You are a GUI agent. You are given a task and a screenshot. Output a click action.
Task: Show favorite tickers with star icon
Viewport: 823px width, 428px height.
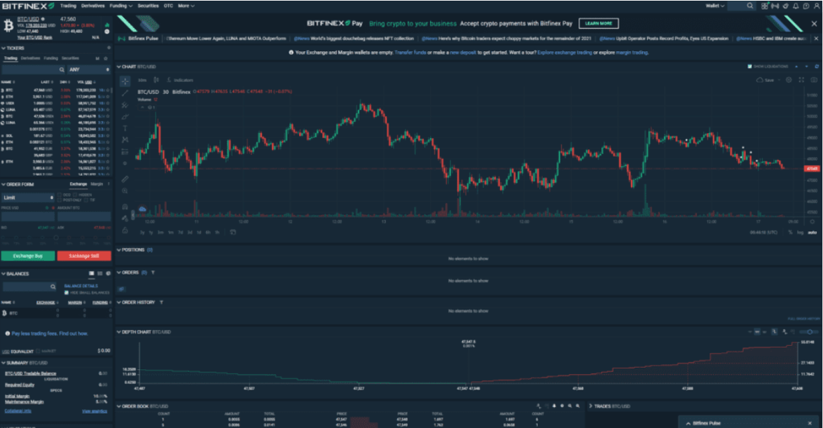click(x=106, y=58)
